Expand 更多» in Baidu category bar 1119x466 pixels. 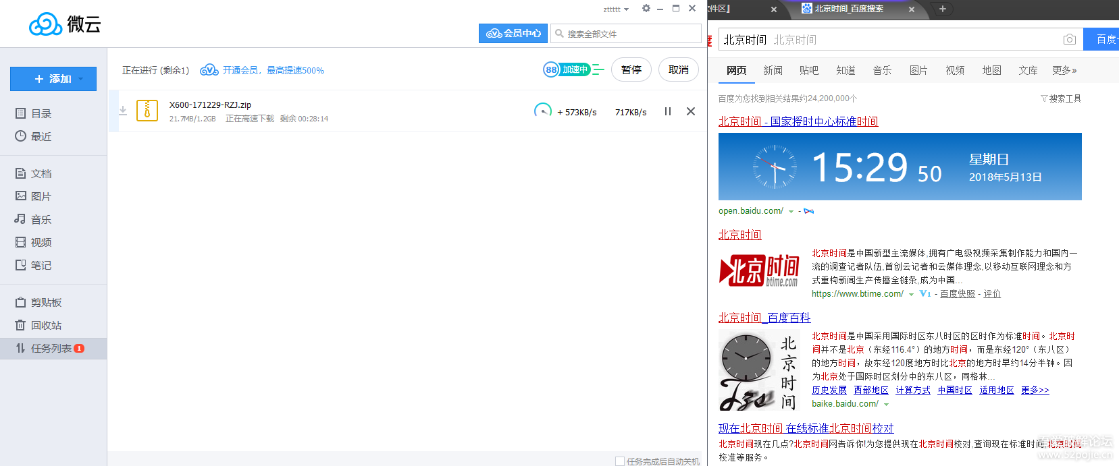(x=1064, y=70)
